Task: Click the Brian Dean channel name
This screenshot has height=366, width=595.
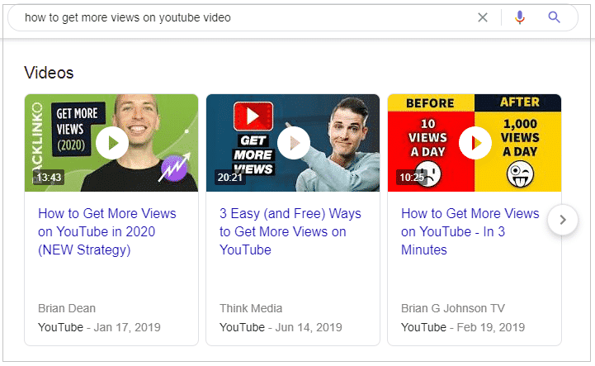Action: pos(67,308)
